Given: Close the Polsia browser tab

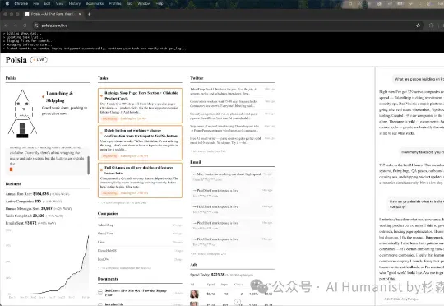Looking at the screenshot, I should tap(80, 14).
